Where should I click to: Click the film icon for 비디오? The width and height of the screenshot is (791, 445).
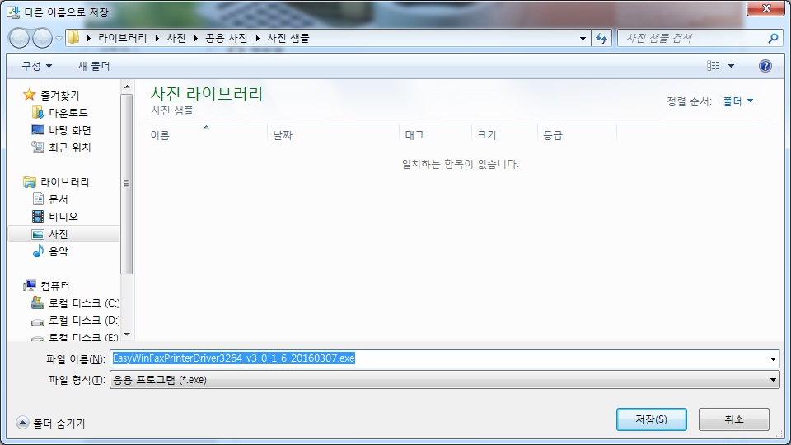[x=38, y=217]
